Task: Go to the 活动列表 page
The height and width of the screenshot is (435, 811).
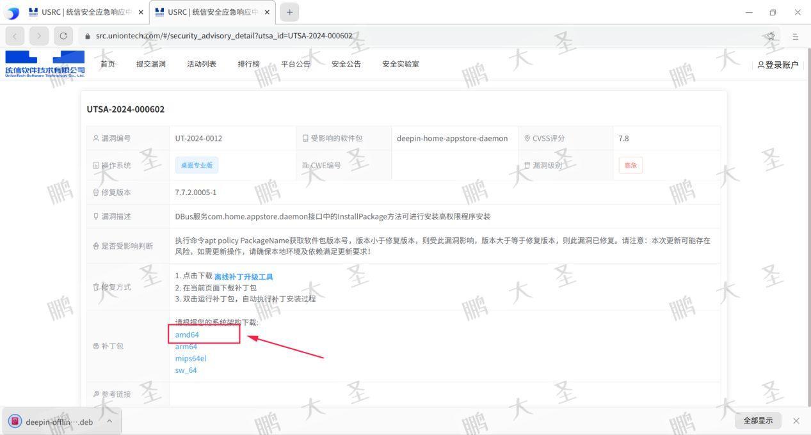Action: pos(202,64)
